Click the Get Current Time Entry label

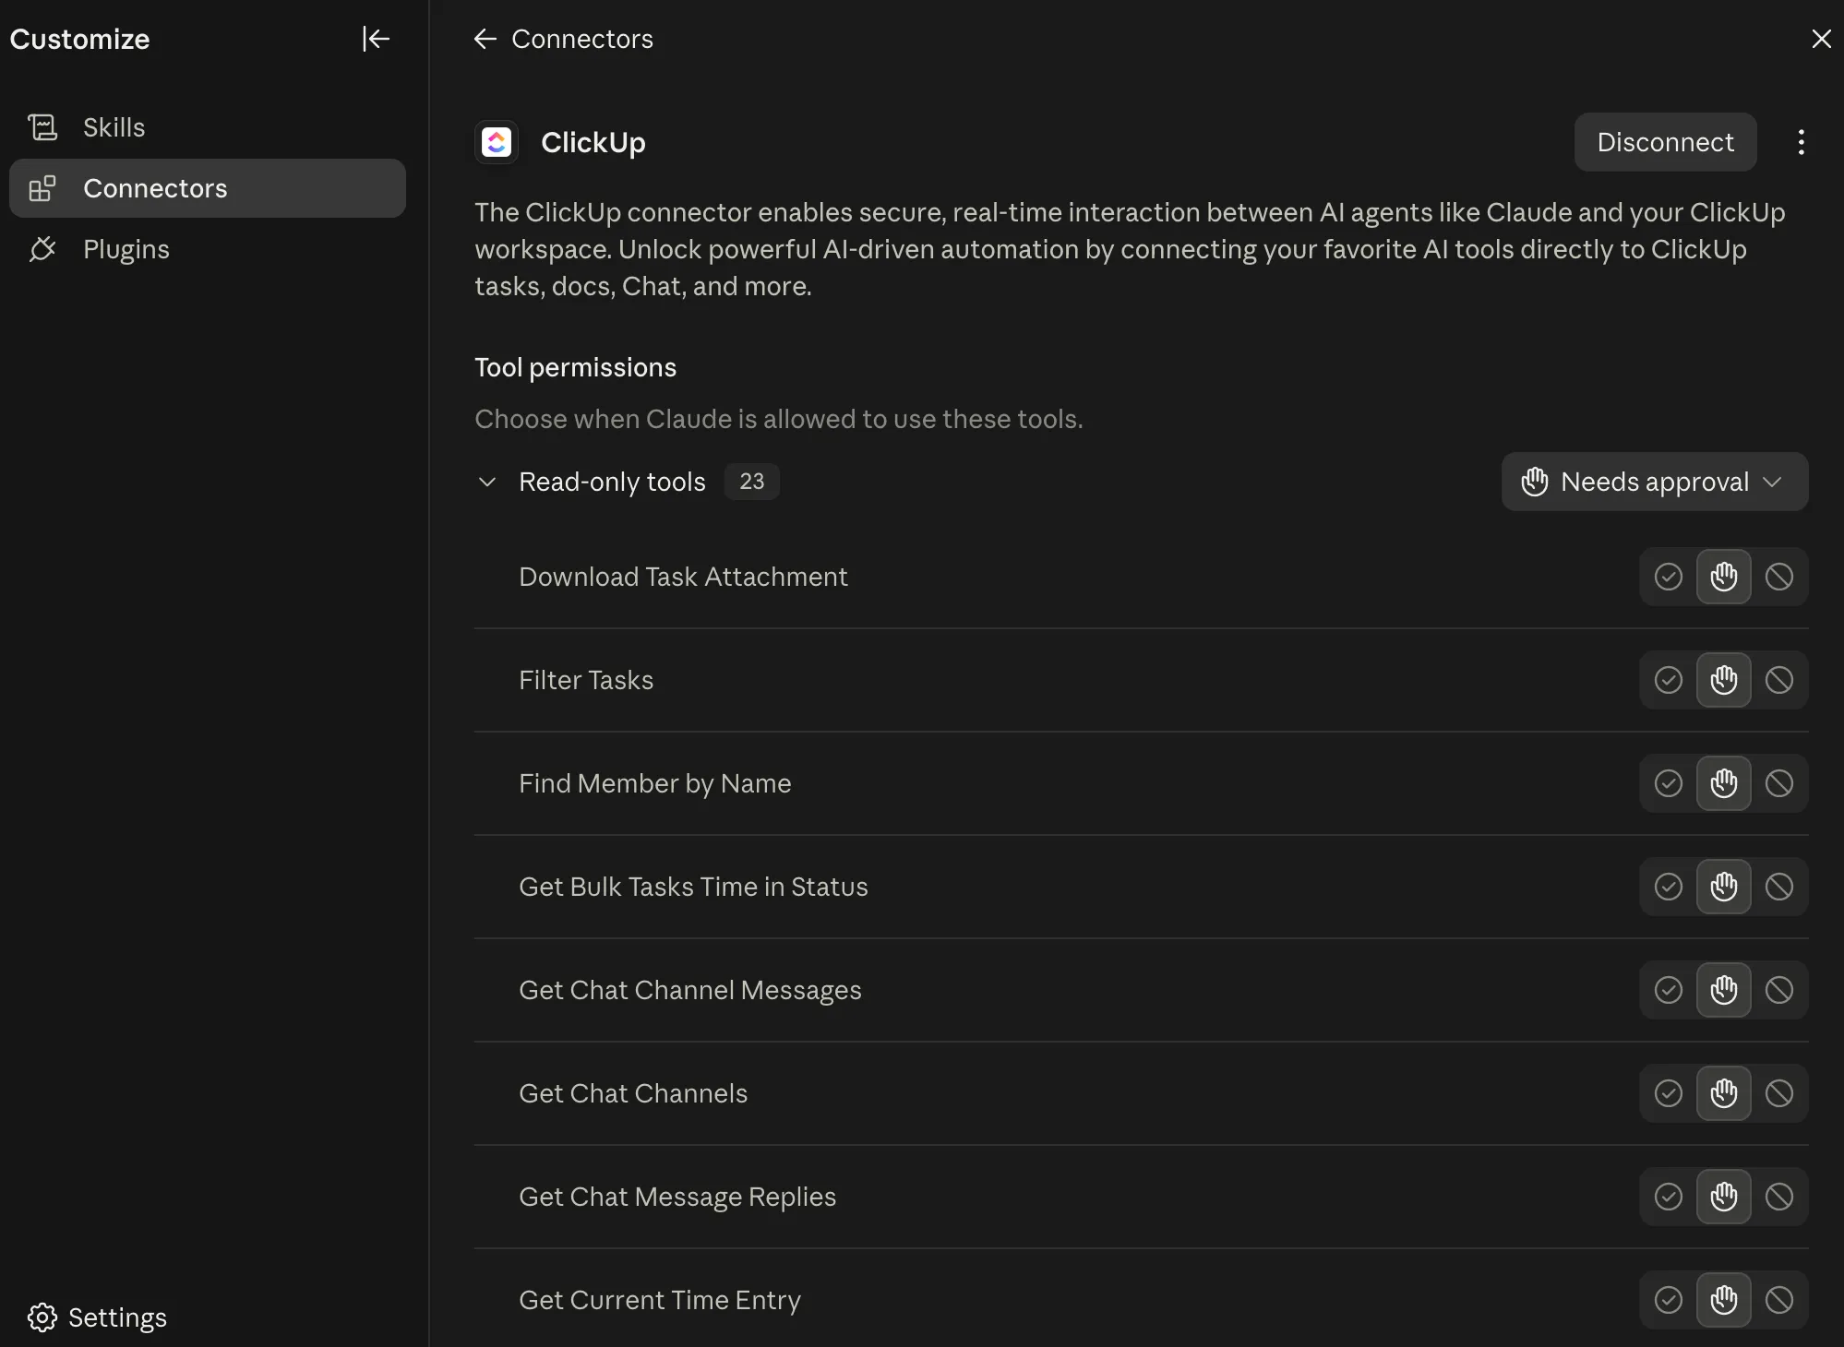(660, 1300)
